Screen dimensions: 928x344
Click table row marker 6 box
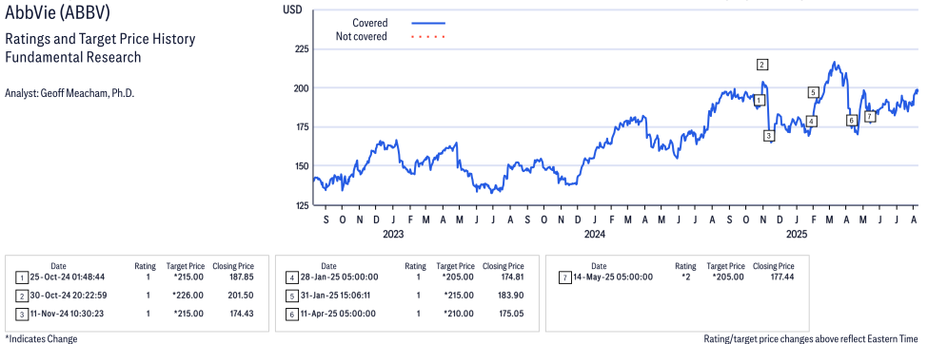(x=291, y=314)
